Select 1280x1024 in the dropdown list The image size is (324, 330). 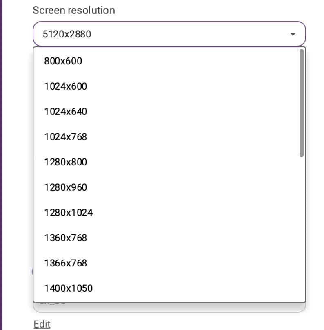point(69,213)
